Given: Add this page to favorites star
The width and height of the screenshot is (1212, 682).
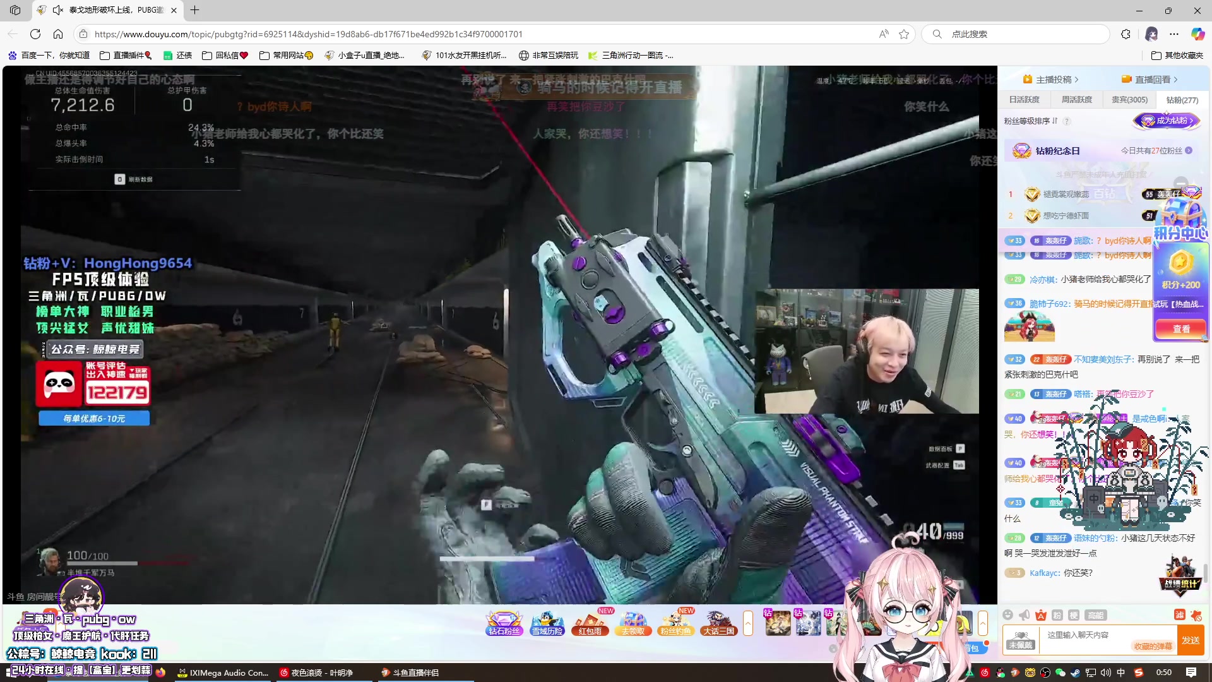Looking at the screenshot, I should click(x=904, y=34).
